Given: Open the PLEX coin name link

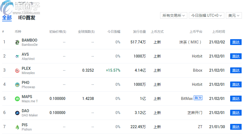Looking at the screenshot, I should 26,68.
